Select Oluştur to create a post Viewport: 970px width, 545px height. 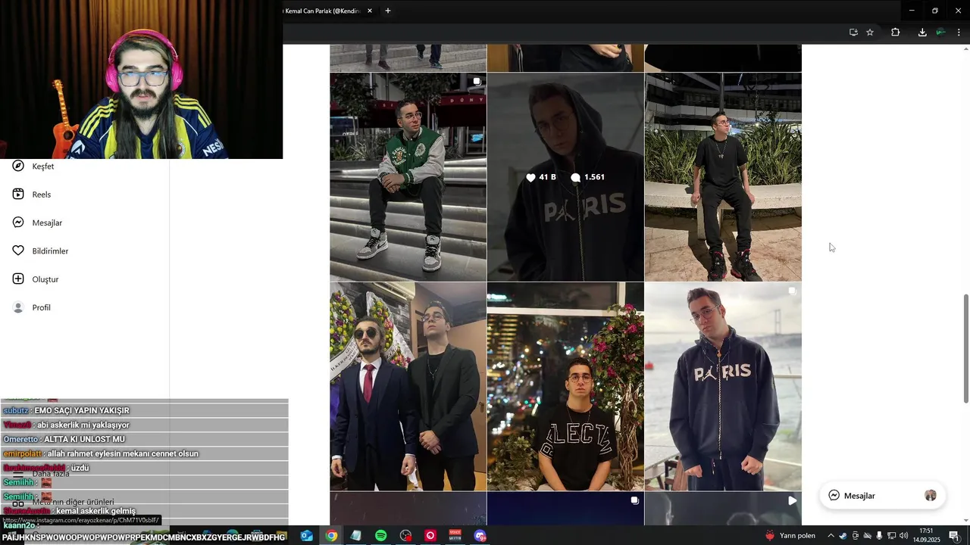(45, 279)
